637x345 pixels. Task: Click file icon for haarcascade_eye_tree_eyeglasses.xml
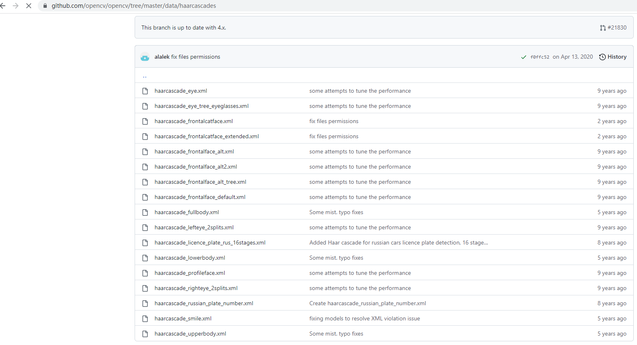pos(145,106)
